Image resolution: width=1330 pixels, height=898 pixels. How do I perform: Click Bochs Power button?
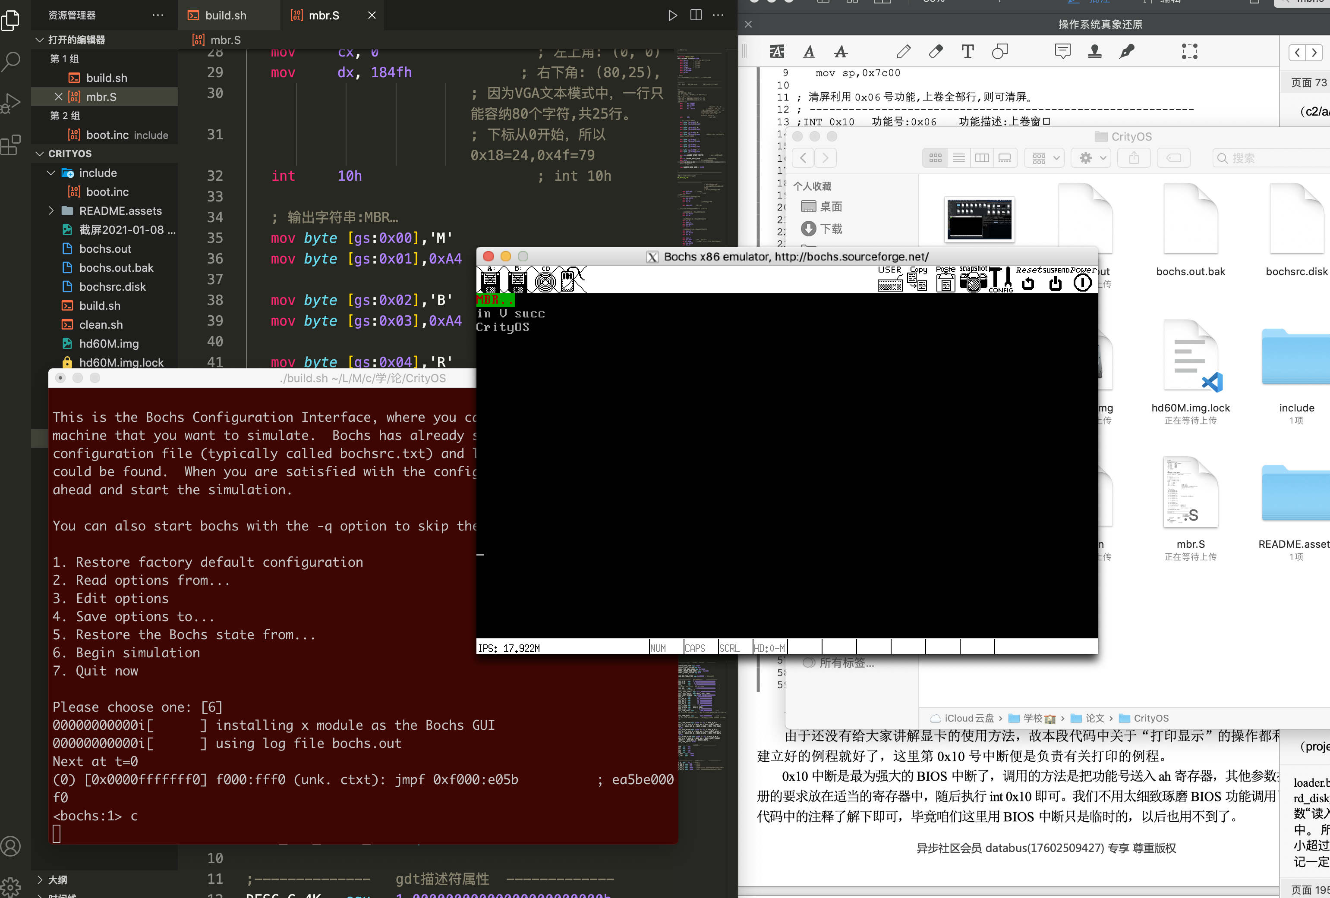tap(1082, 279)
